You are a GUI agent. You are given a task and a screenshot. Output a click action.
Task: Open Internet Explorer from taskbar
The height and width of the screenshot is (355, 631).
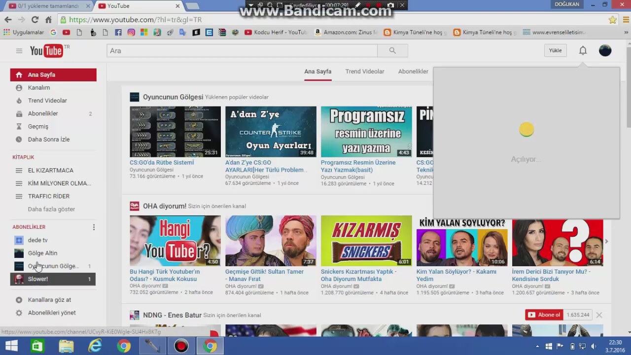(94, 346)
